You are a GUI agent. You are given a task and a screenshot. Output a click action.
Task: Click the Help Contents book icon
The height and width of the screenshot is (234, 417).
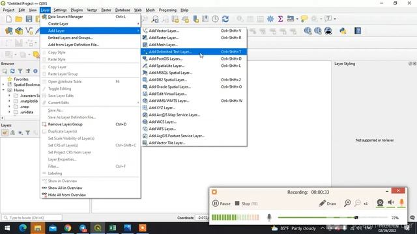[x=358, y=31]
